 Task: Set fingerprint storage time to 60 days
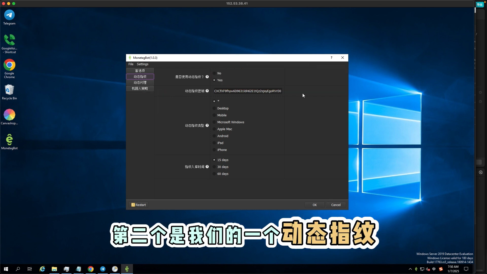[220, 174]
